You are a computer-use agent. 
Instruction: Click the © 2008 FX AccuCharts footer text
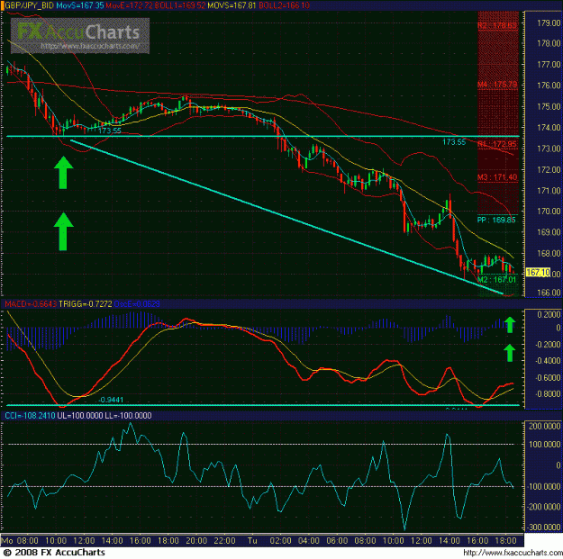click(x=54, y=553)
